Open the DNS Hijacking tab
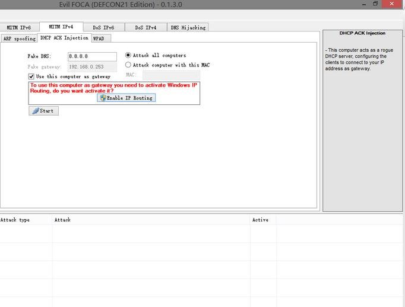This screenshot has width=405, height=307. click(188, 27)
